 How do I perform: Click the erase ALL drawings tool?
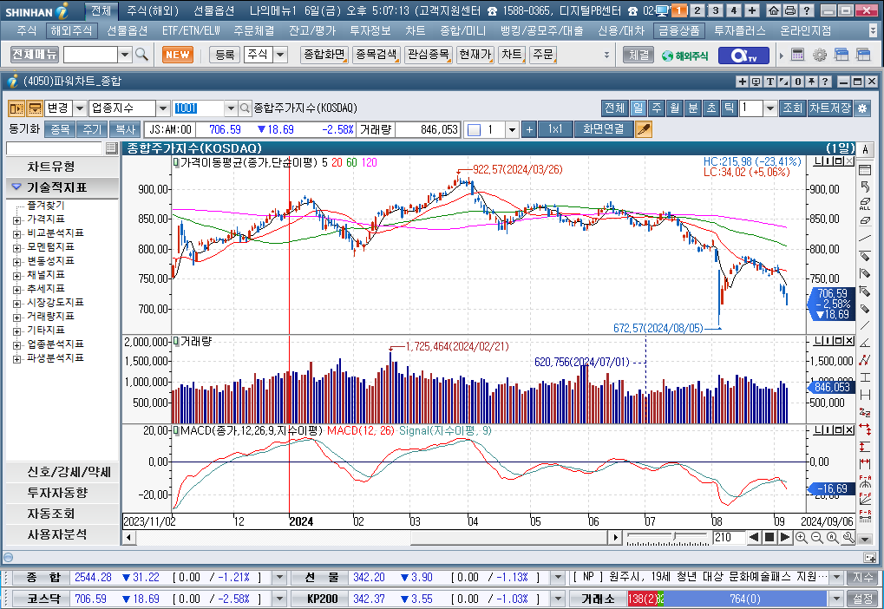pyautogui.click(x=865, y=204)
